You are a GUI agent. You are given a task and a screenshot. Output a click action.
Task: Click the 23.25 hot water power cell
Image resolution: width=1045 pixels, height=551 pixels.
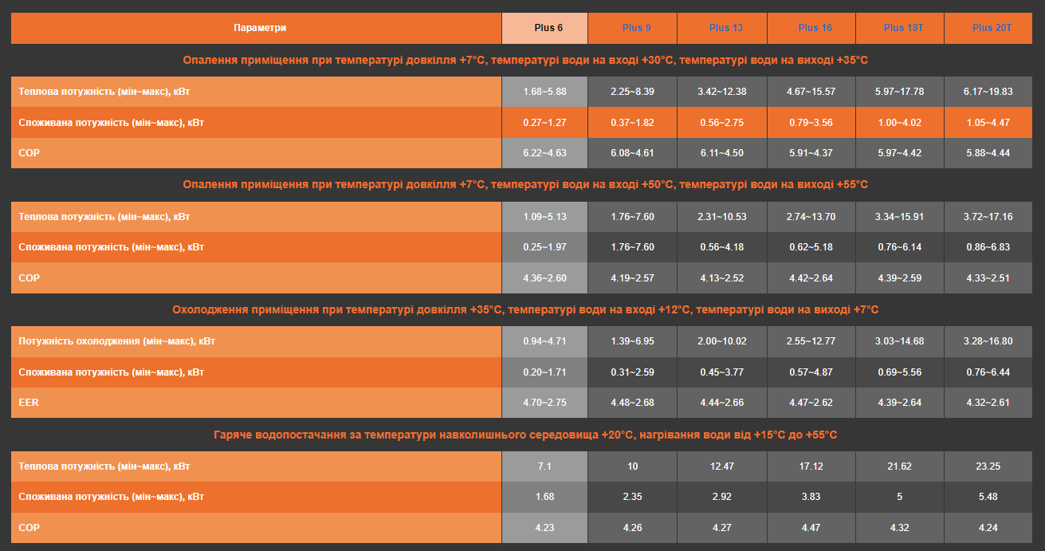[988, 466]
